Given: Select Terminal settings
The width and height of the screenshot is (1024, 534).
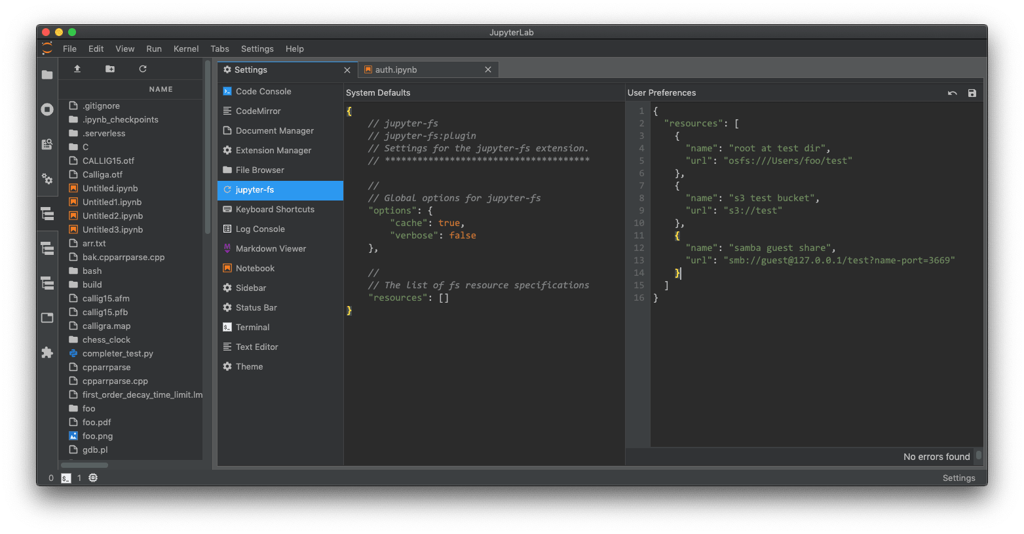Looking at the screenshot, I should [280, 328].
